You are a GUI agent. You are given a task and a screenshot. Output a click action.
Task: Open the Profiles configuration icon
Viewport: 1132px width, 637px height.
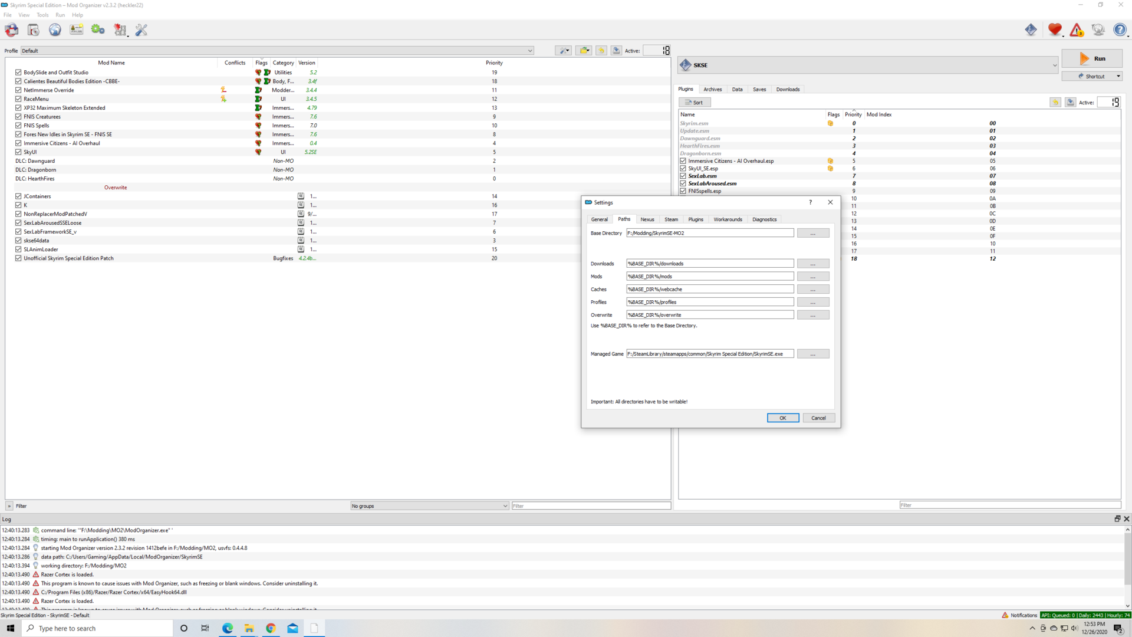pos(76,29)
